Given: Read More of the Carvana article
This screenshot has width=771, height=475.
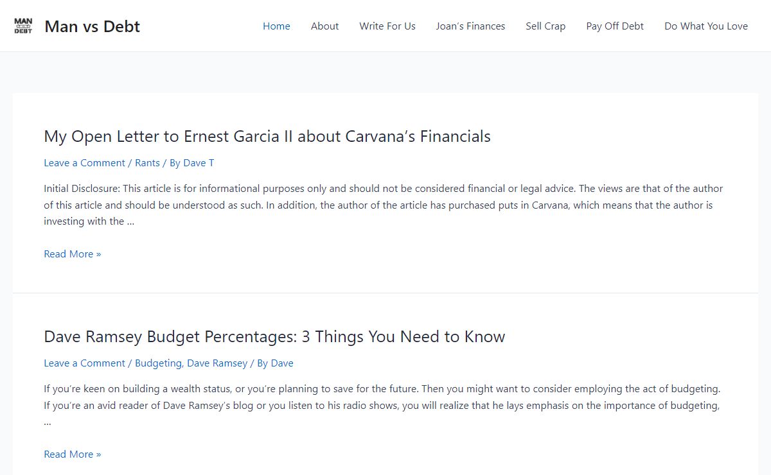Looking at the screenshot, I should pyautogui.click(x=73, y=254).
